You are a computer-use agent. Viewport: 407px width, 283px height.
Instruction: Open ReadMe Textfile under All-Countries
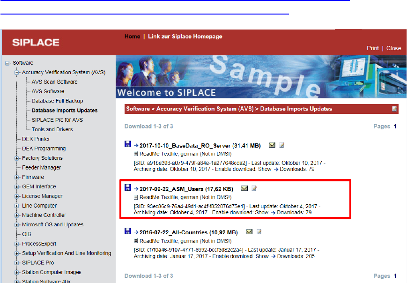tap(185, 241)
